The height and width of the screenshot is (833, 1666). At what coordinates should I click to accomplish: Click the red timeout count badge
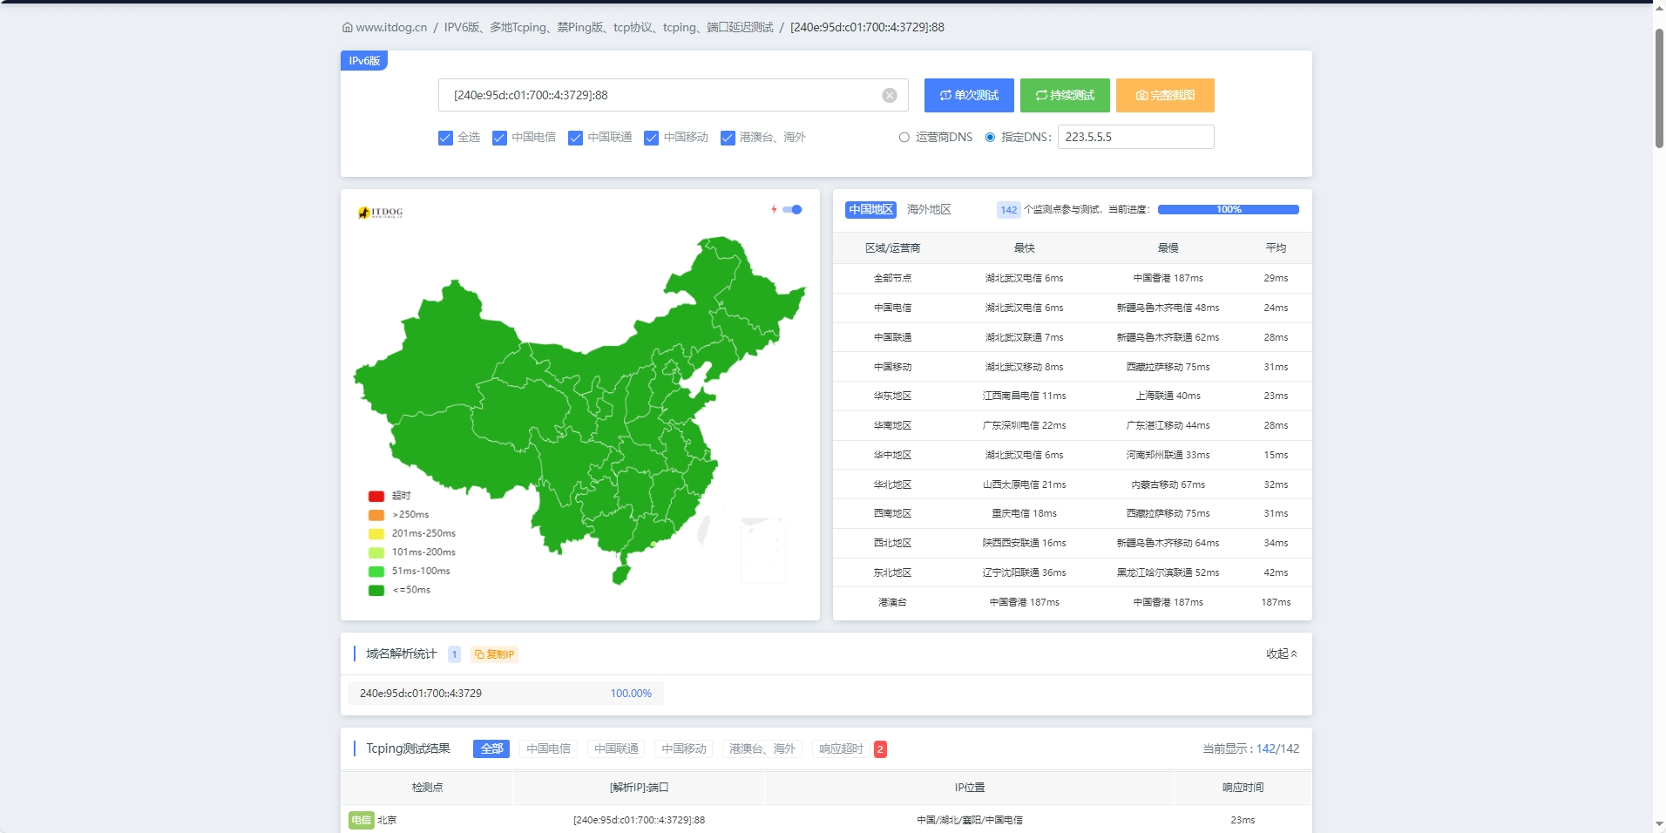(x=880, y=749)
